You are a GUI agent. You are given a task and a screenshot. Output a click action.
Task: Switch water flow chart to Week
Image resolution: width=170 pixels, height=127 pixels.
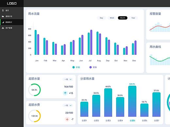coord(112,18)
